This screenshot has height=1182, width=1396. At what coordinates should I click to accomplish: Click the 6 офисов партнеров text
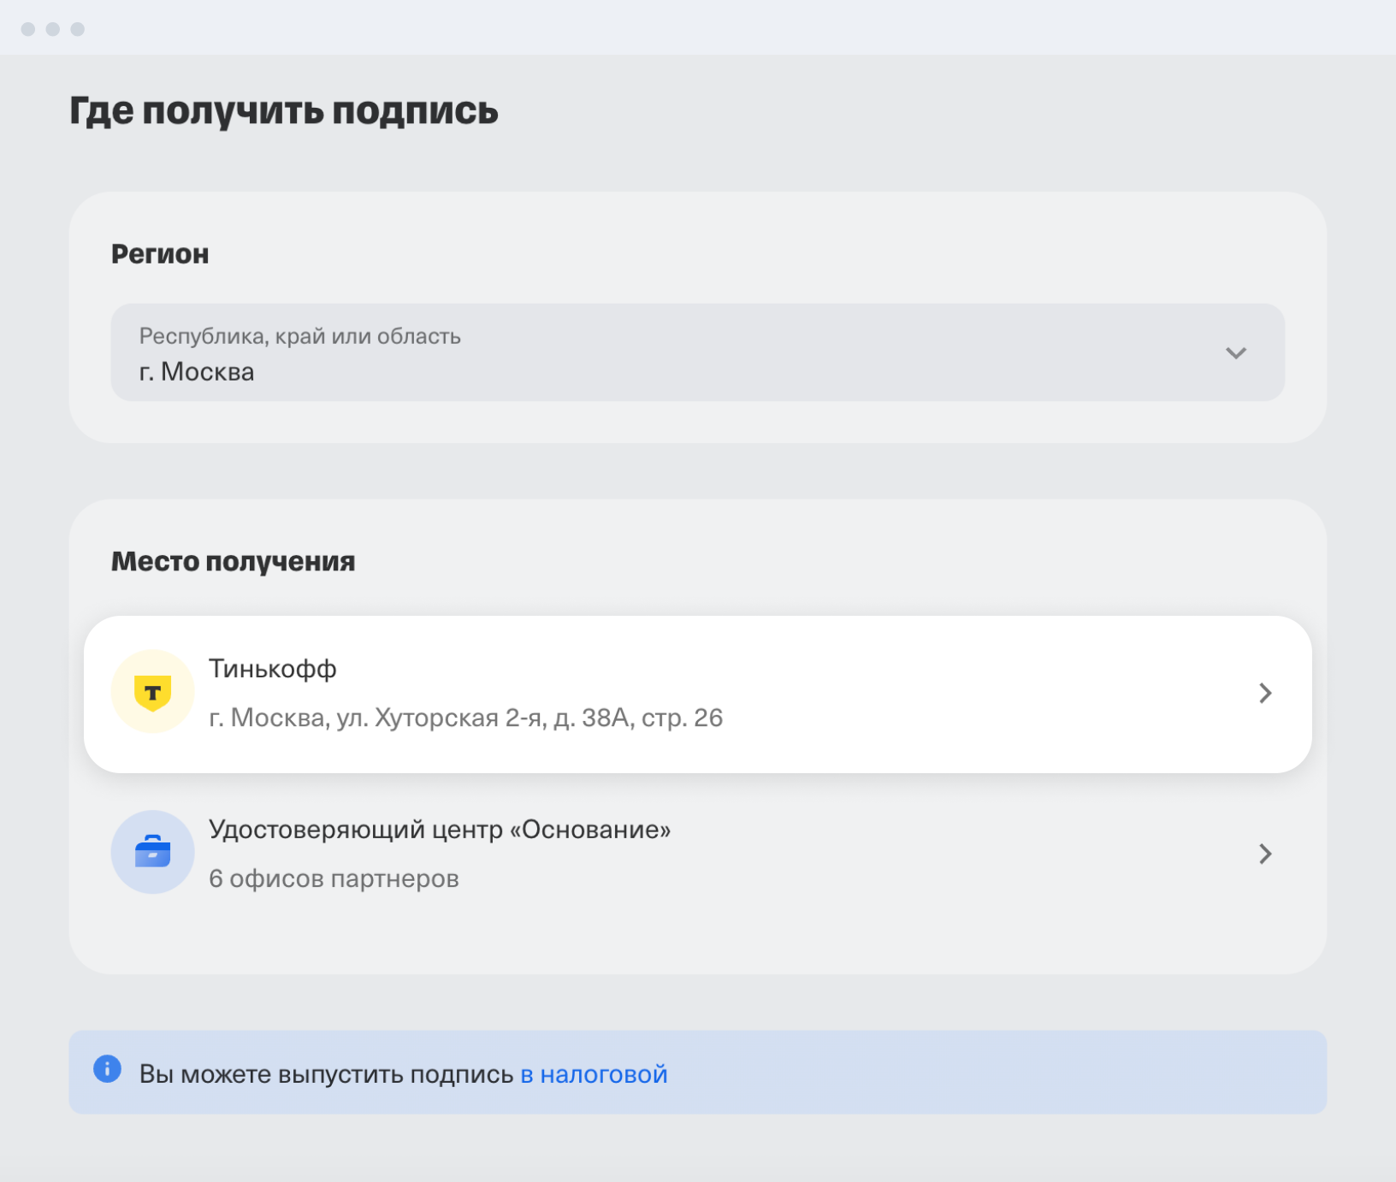334,878
